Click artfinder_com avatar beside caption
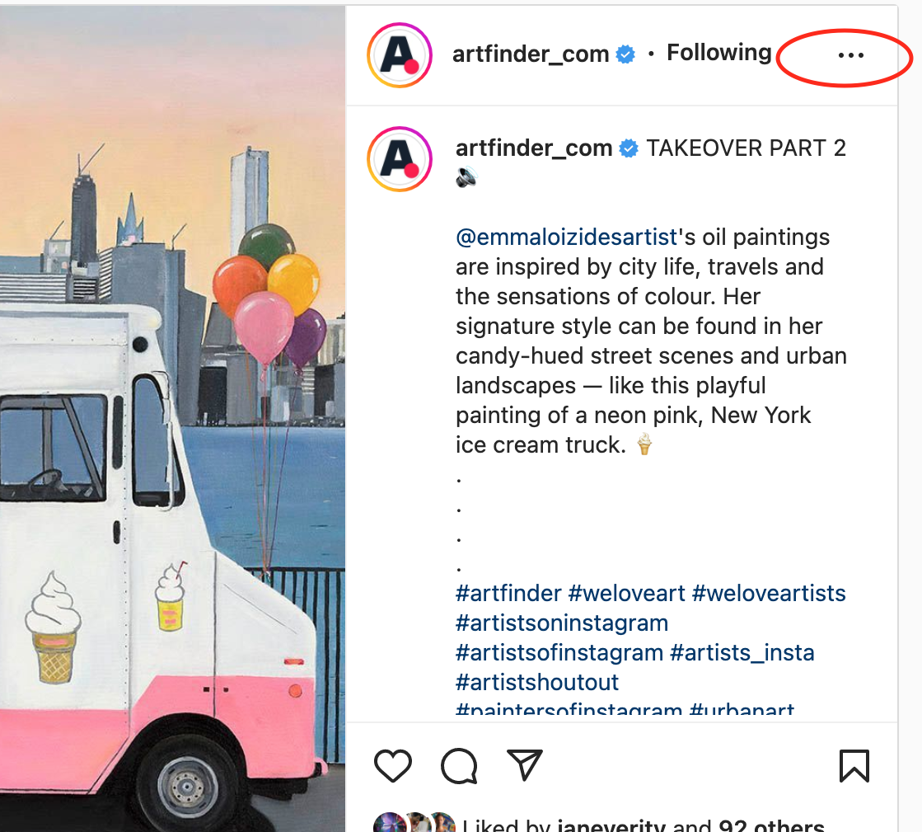Screen dimensions: 922x832 [400, 159]
